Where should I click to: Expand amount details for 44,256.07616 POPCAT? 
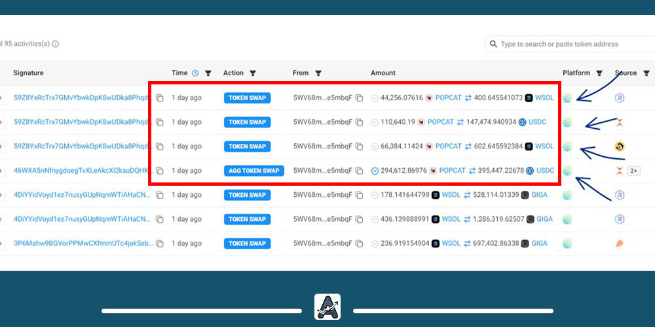(x=375, y=98)
